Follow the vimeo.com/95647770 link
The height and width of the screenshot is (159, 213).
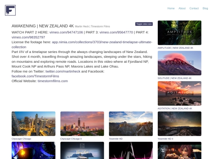[116, 32]
